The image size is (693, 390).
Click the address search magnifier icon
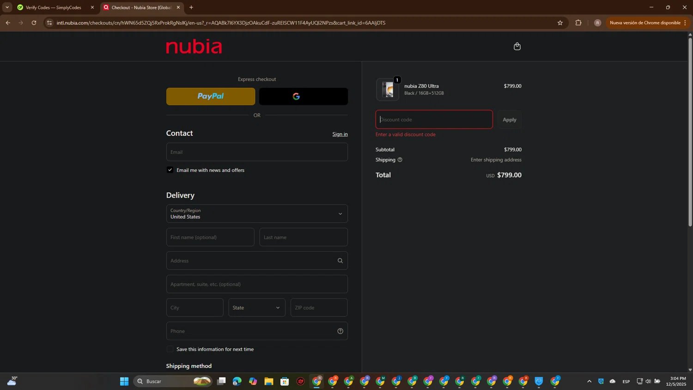click(340, 261)
